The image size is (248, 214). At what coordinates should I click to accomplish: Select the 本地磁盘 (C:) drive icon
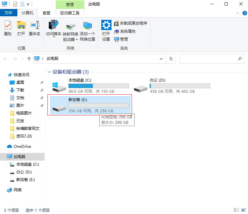(59, 86)
